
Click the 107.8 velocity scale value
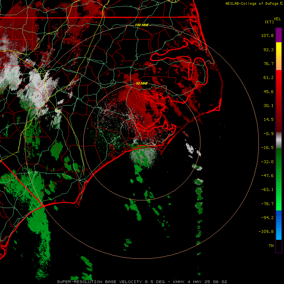(267, 35)
